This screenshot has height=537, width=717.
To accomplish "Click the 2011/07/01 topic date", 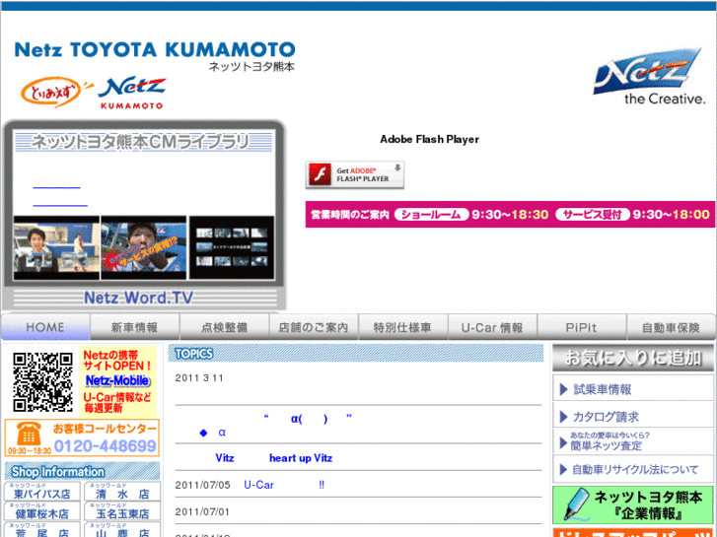I will [x=202, y=511].
